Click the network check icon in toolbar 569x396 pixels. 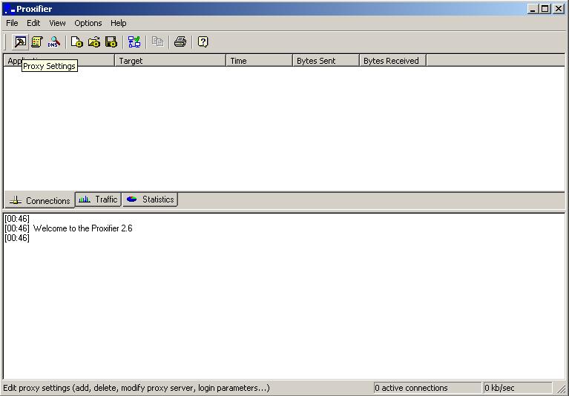(134, 42)
